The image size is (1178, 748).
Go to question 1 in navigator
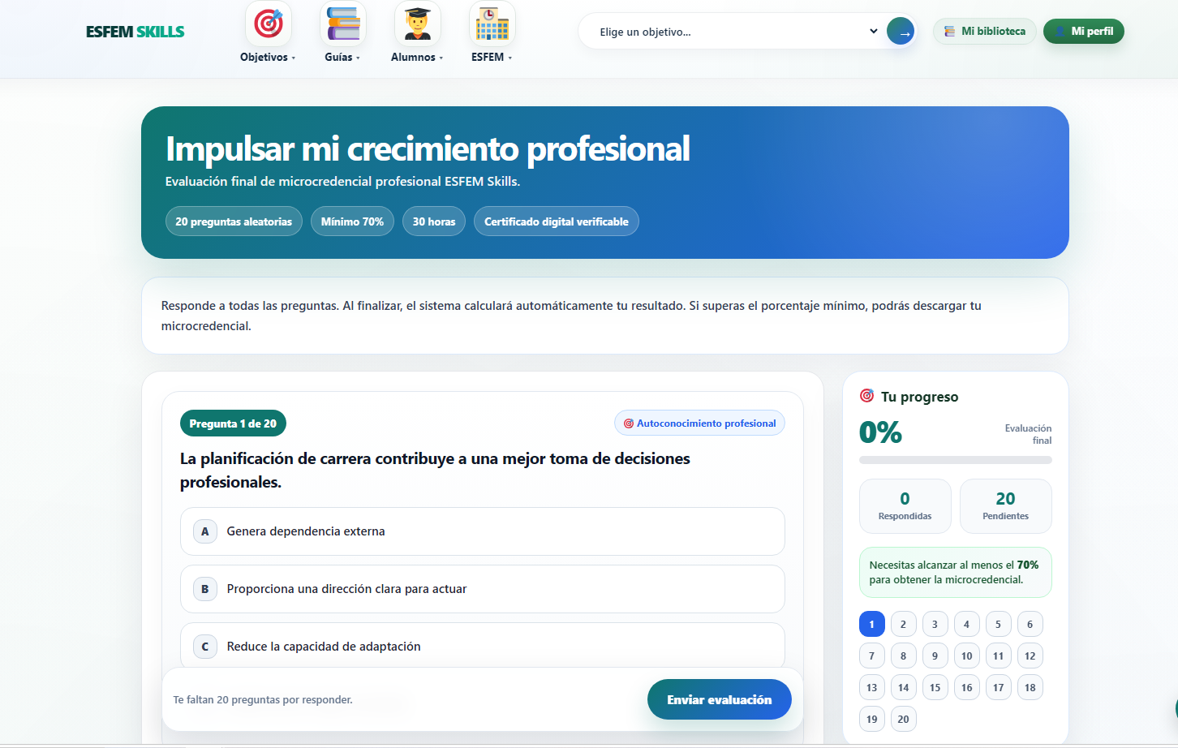pyautogui.click(x=872, y=624)
